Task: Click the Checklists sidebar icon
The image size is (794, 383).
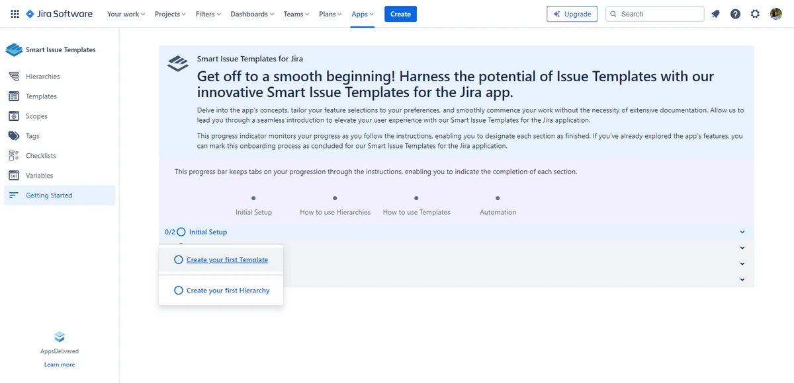Action: point(14,156)
